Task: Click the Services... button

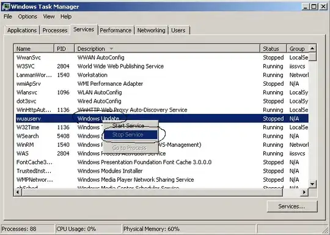Action: click(292, 206)
